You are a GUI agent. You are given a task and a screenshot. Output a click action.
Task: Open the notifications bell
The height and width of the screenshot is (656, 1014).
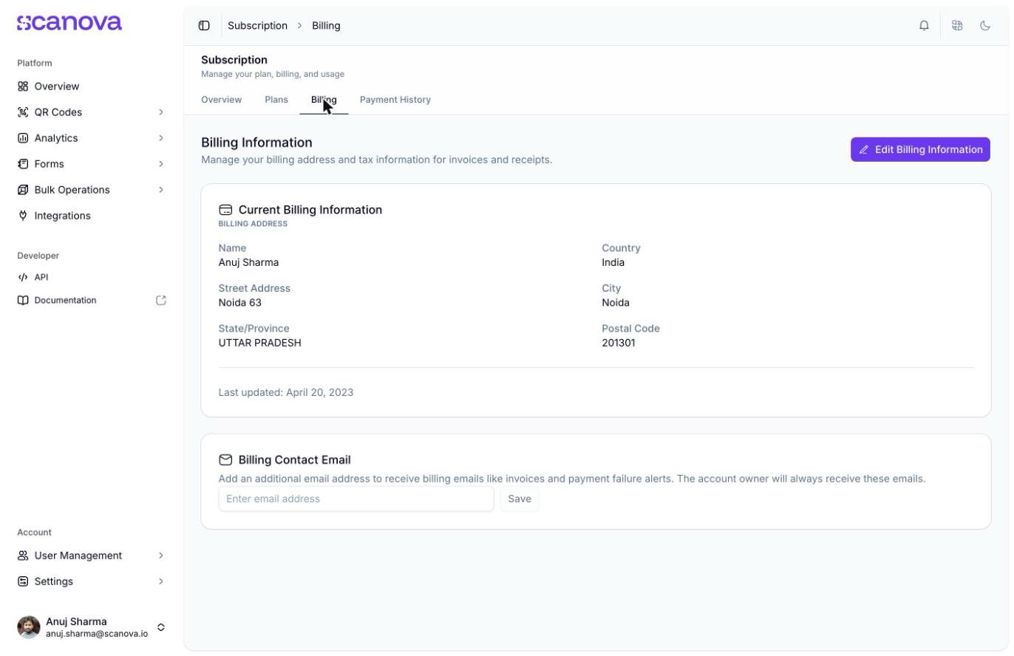(924, 26)
